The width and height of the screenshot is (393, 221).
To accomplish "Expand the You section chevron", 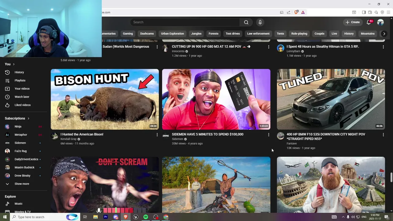I will [14, 64].
